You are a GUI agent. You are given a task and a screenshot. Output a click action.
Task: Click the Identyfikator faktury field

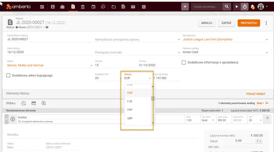[50, 39]
